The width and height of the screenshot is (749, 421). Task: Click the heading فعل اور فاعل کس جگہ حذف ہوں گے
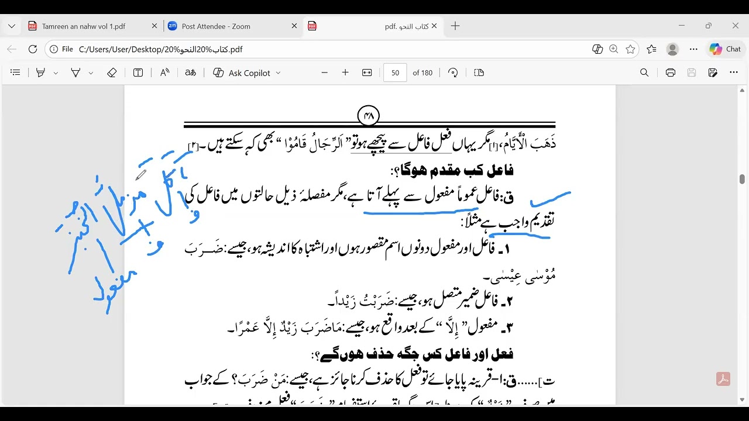point(413,354)
